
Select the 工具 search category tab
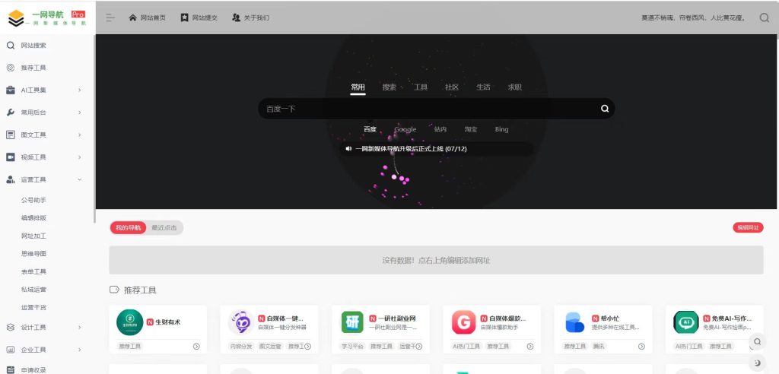point(421,87)
